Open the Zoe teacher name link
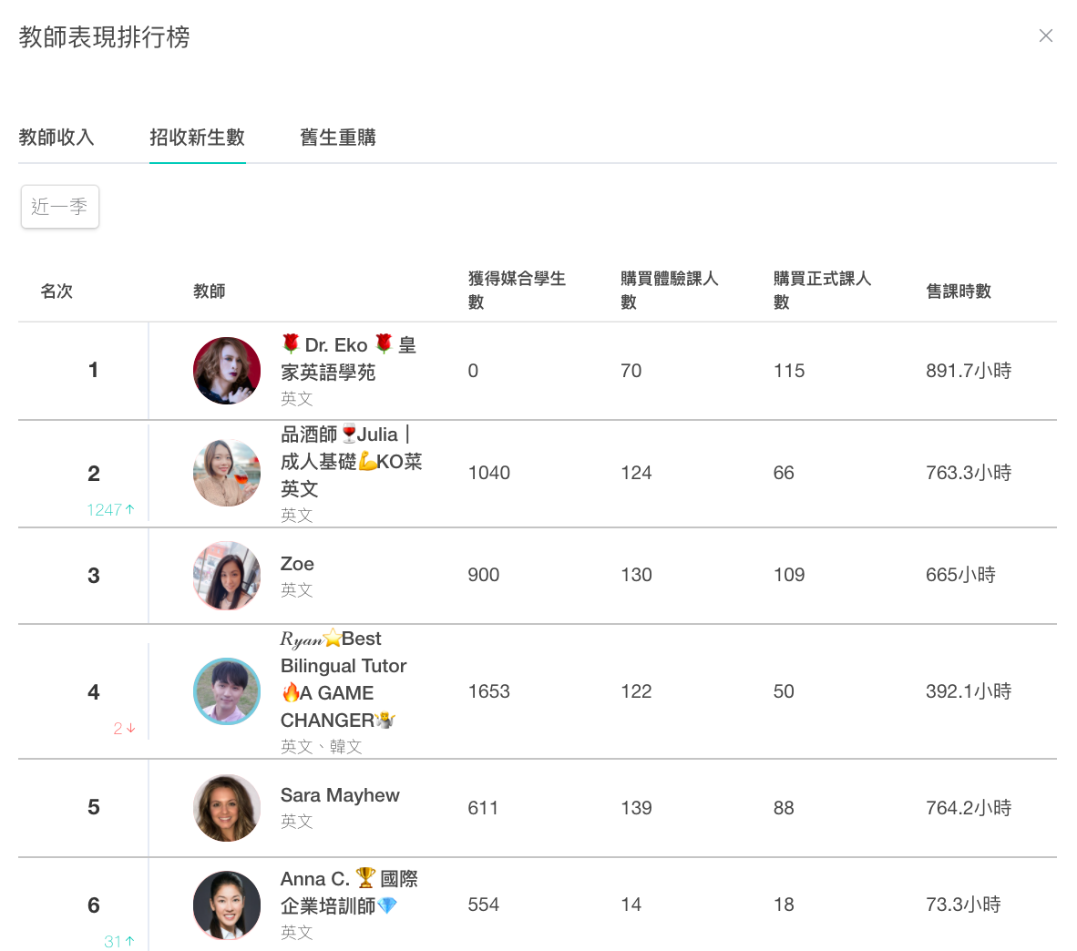The image size is (1077, 951). [x=297, y=564]
